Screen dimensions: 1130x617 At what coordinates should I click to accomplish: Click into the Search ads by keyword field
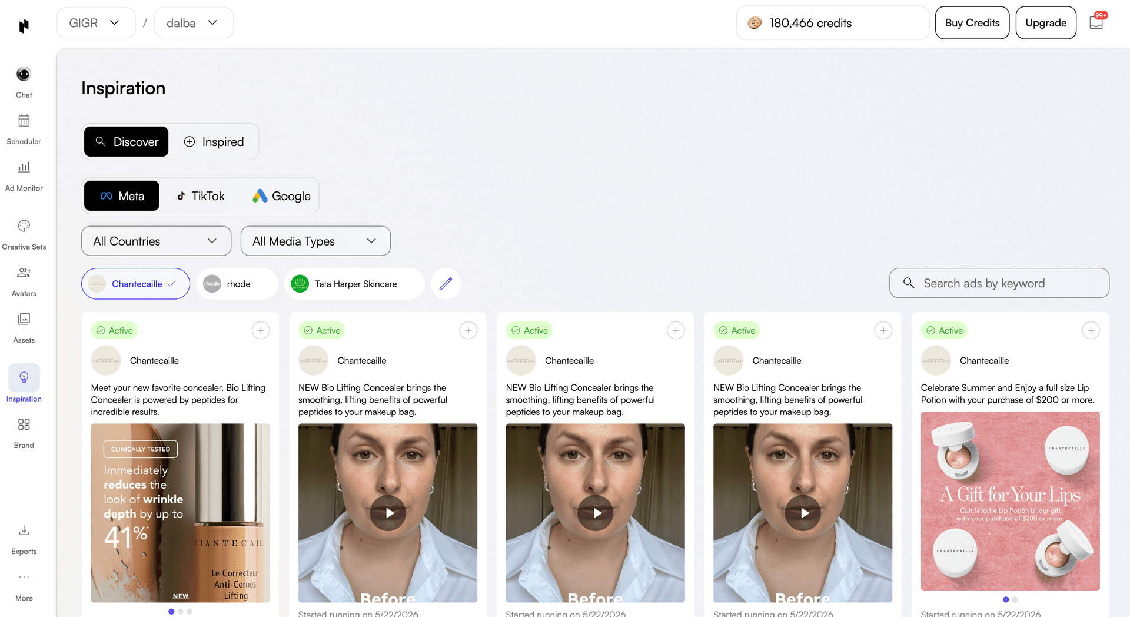(x=999, y=283)
